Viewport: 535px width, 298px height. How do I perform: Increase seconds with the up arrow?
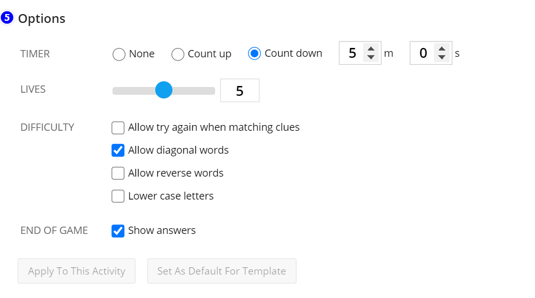442,49
